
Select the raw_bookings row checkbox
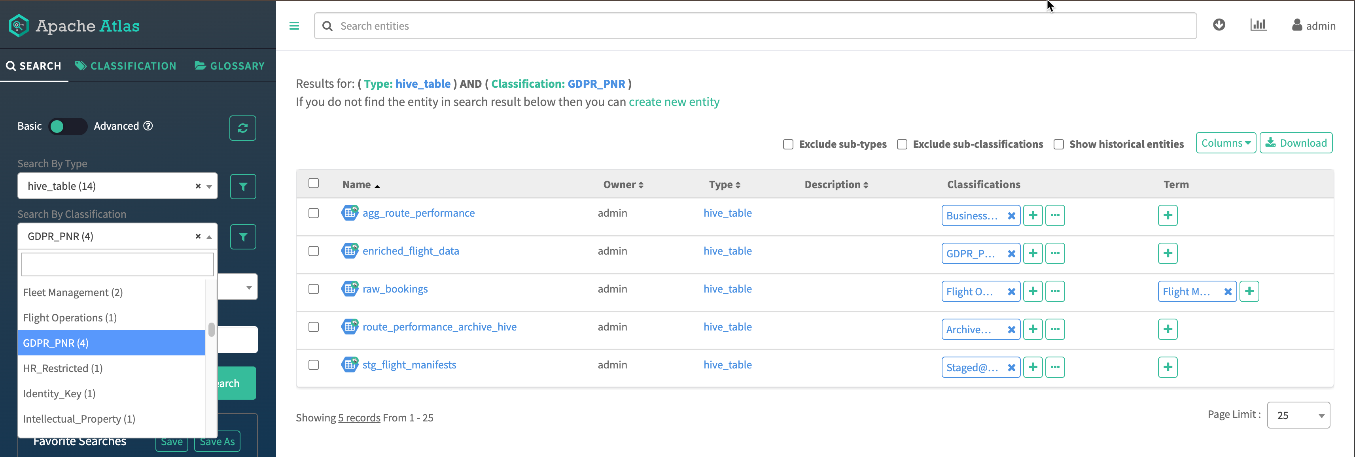(314, 289)
